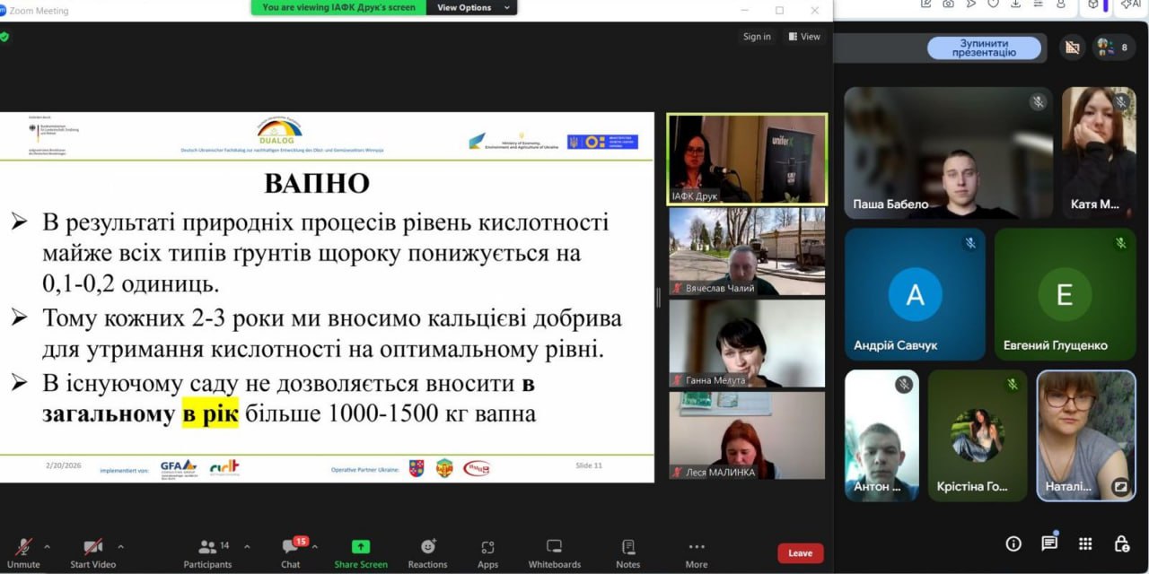Click the picture-in-picture icon on Наталі tile
Viewport: 1149px width, 574px height.
pos(1120,487)
